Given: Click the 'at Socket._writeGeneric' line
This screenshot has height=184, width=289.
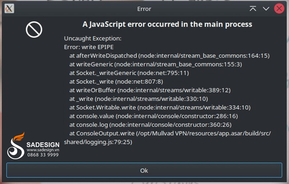Looking at the screenshot, I should click(129, 73).
